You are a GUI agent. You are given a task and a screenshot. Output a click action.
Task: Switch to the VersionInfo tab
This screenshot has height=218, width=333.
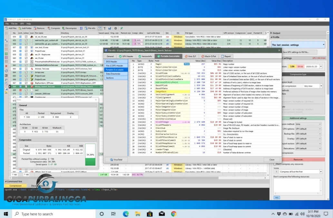coord(145,56)
